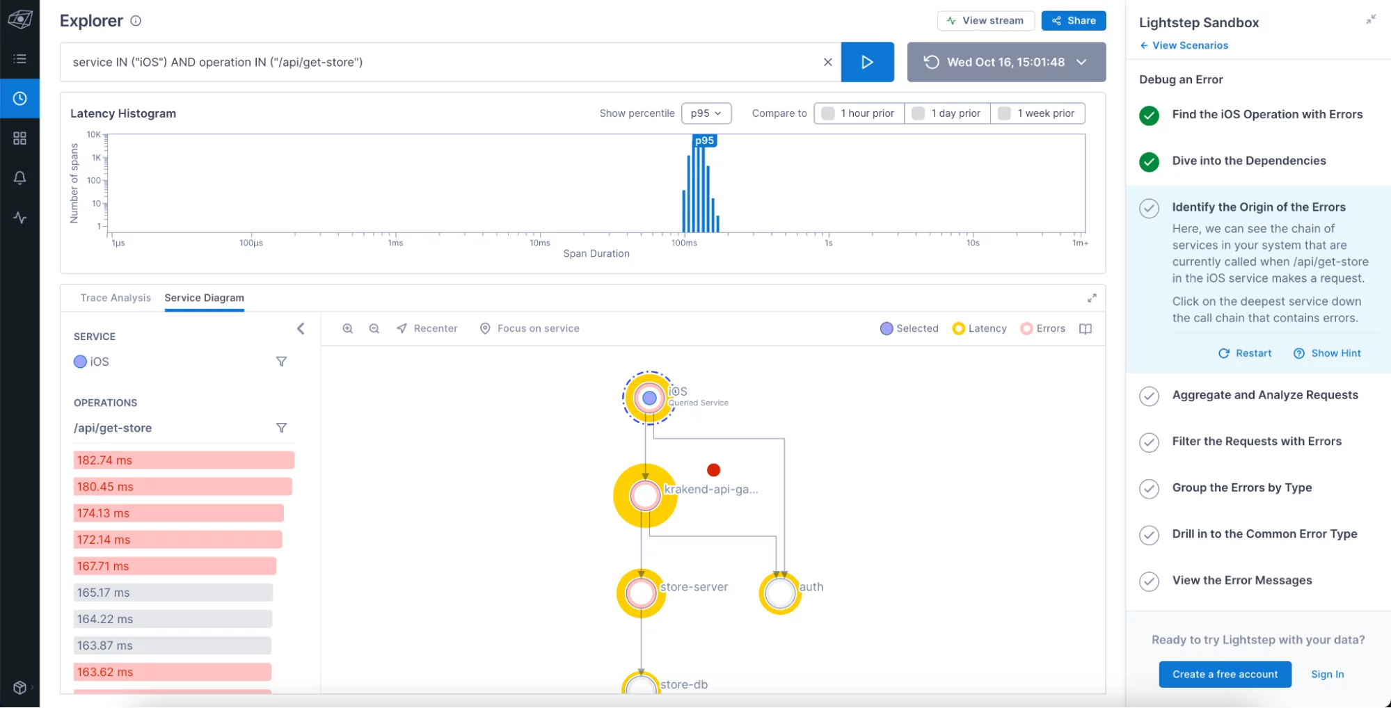Click the cube icon at the sidebar bottom

coord(19,687)
